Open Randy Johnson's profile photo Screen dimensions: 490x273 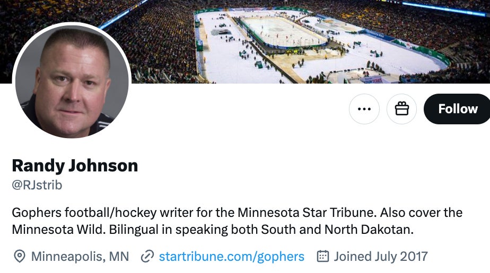pos(71,80)
